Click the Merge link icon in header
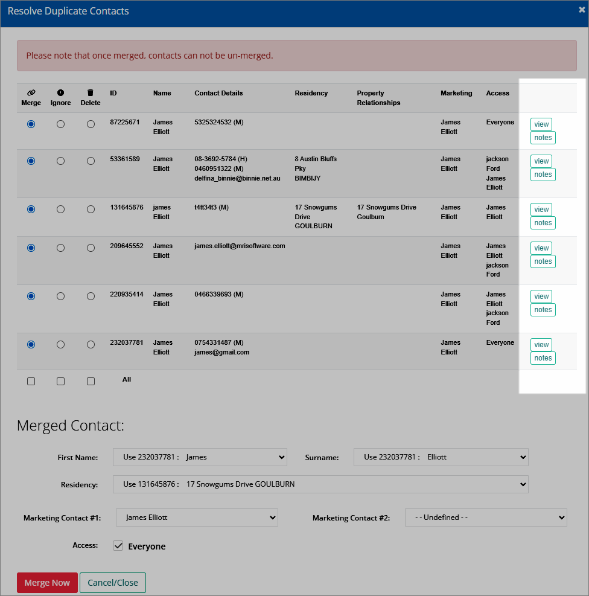Screen dimensions: 589x596 pyautogui.click(x=31, y=92)
